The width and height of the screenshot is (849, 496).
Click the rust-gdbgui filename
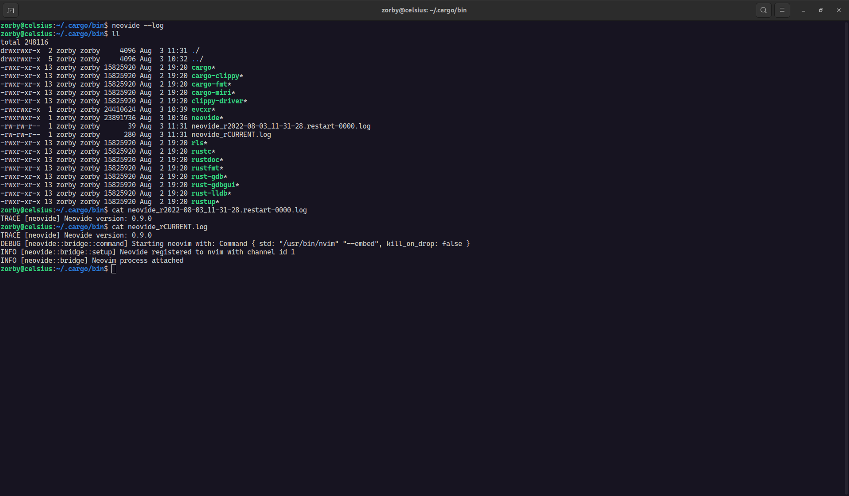[x=213, y=185]
